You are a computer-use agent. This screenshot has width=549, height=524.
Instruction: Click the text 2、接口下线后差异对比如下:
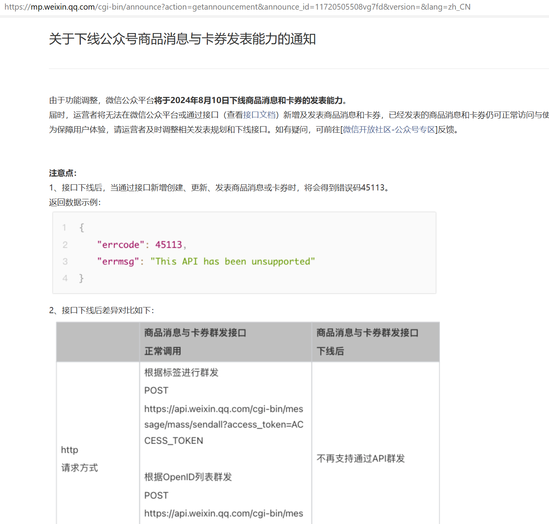click(x=102, y=310)
